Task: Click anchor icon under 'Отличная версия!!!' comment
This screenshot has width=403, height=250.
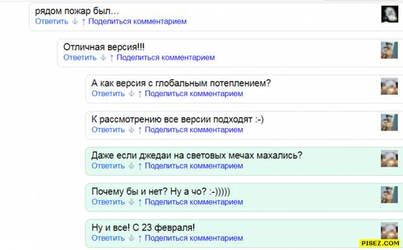Action: pos(103,58)
